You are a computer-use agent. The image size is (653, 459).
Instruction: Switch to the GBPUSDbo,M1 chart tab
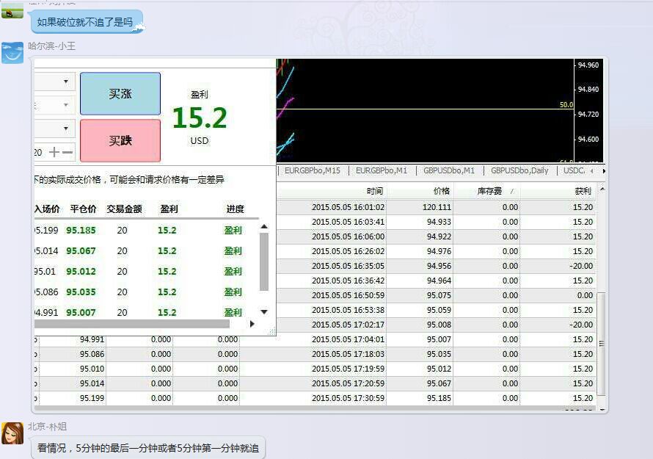click(448, 170)
